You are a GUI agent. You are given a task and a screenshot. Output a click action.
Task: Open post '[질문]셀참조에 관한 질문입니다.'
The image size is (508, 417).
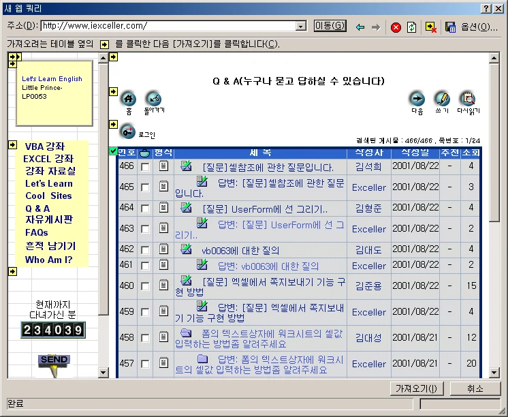[268, 168]
